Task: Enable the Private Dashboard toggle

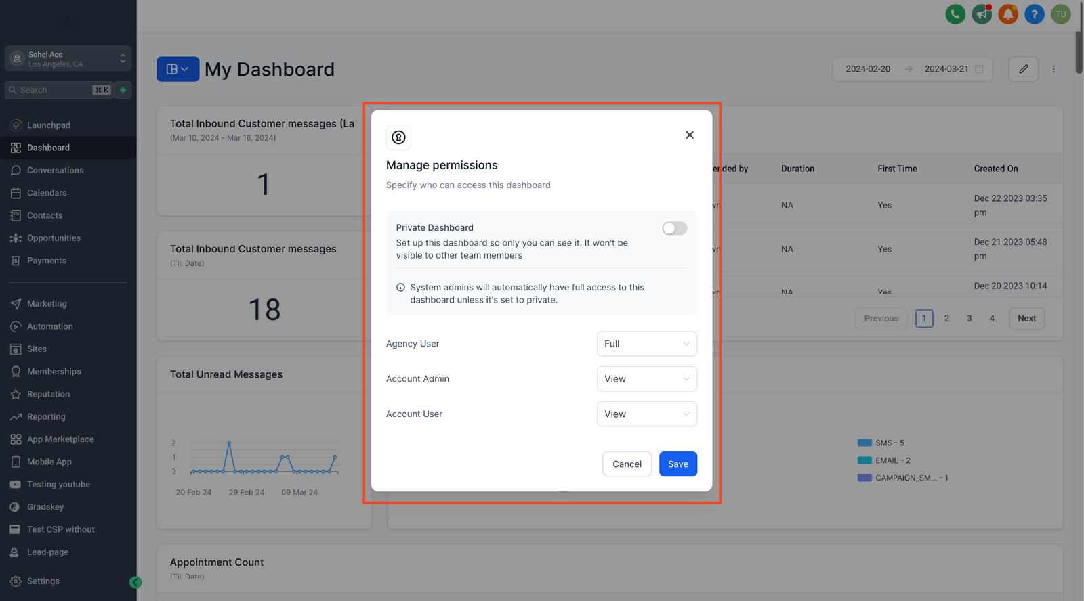Action: pos(674,229)
